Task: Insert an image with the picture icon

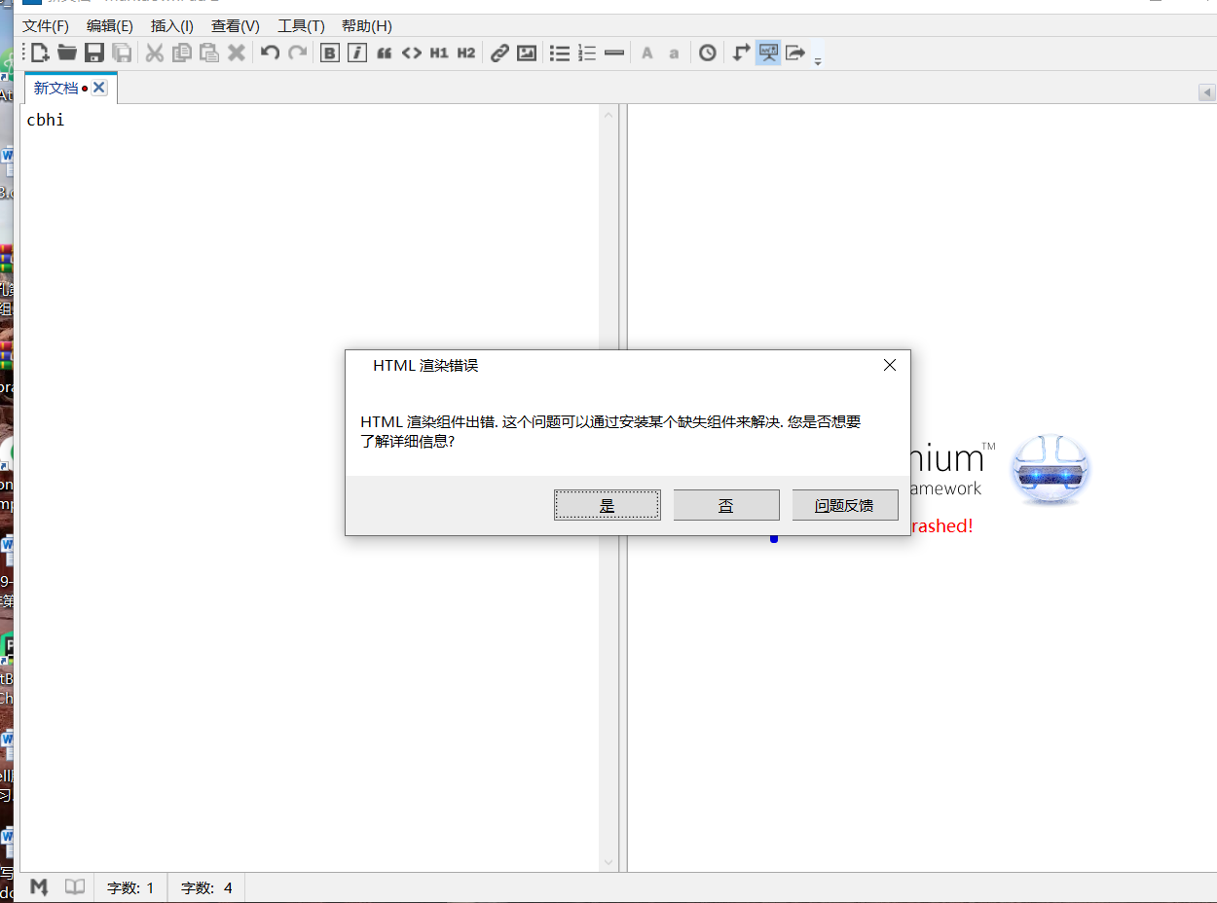Action: (x=527, y=53)
